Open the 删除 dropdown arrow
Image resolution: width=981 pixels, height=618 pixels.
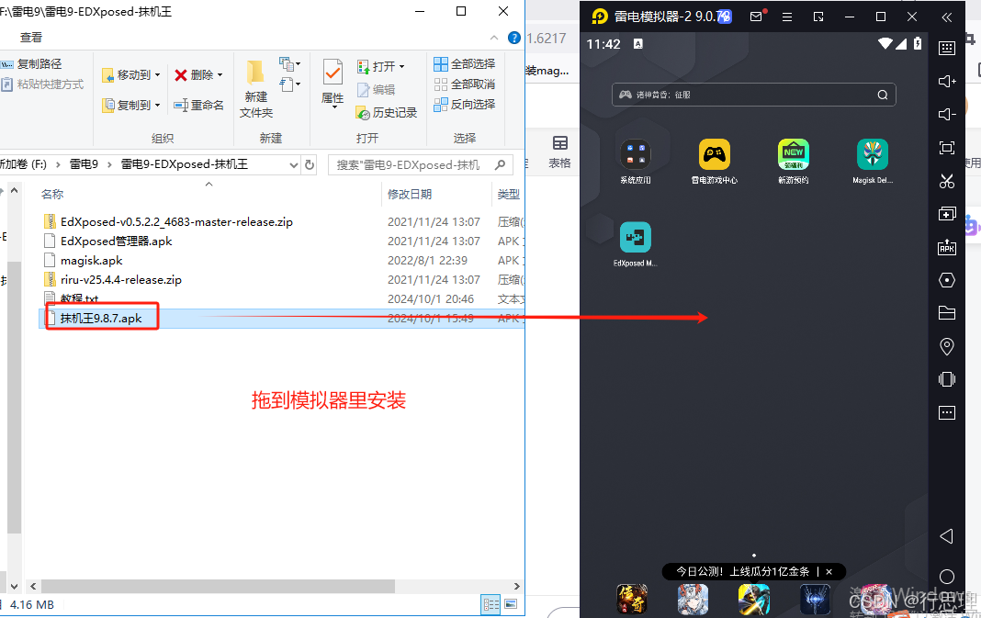[x=220, y=75]
